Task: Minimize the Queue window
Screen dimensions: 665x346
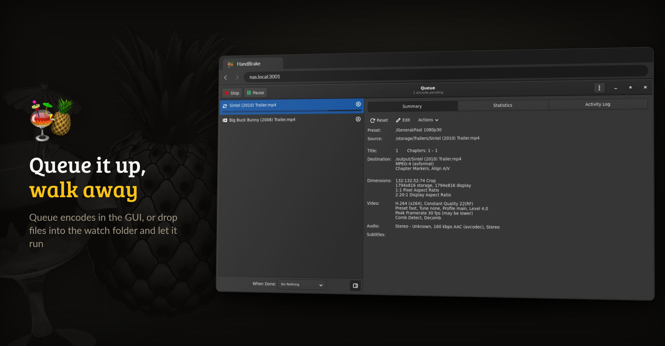Action: pyautogui.click(x=615, y=88)
